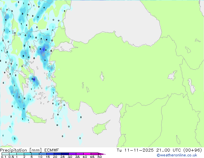This screenshot has width=204, height=158.
Task: Click the 20–25 mm dark blue swatch
Action: [x=57, y=154]
